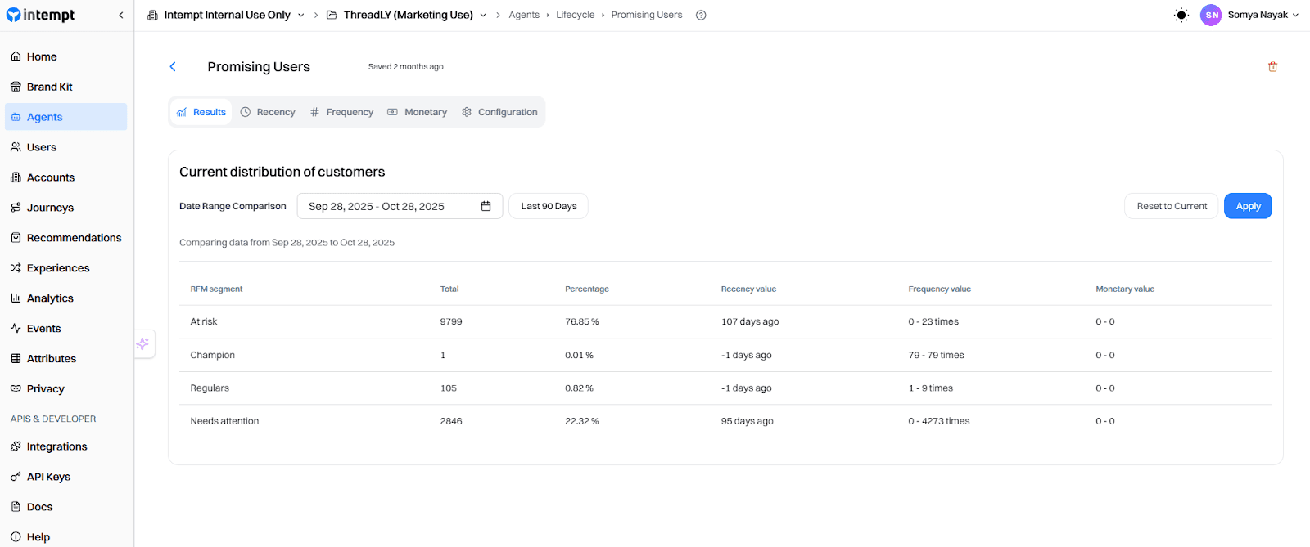
Task: Delete agent with red trash icon
Action: [x=1272, y=66]
